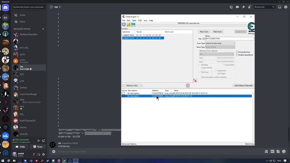The width and height of the screenshot is (290, 163).
Task: Open gift icon in message bar
Action: pos(266,152)
